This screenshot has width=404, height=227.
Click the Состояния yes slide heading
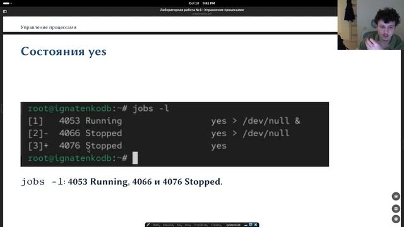(63, 51)
